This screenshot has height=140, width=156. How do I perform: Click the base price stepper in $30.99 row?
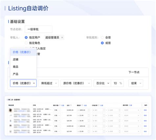point(89,121)
